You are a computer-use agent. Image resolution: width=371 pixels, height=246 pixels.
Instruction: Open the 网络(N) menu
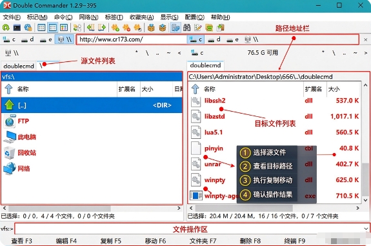coord(89,17)
